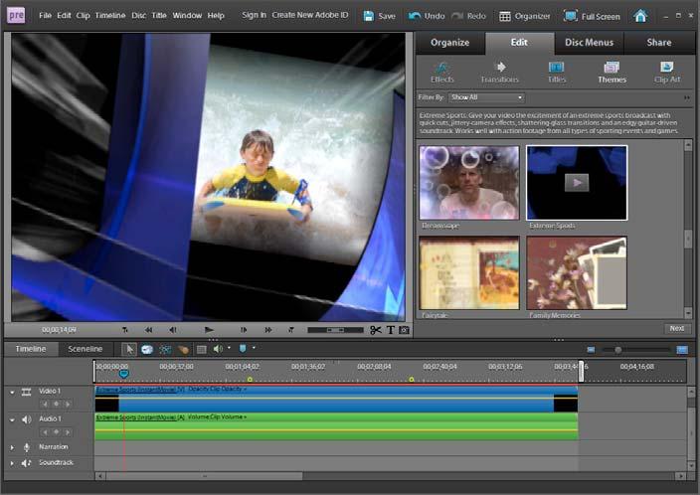Open the Clip Art panel
Image resolution: width=700 pixels, height=495 pixels.
(x=667, y=73)
